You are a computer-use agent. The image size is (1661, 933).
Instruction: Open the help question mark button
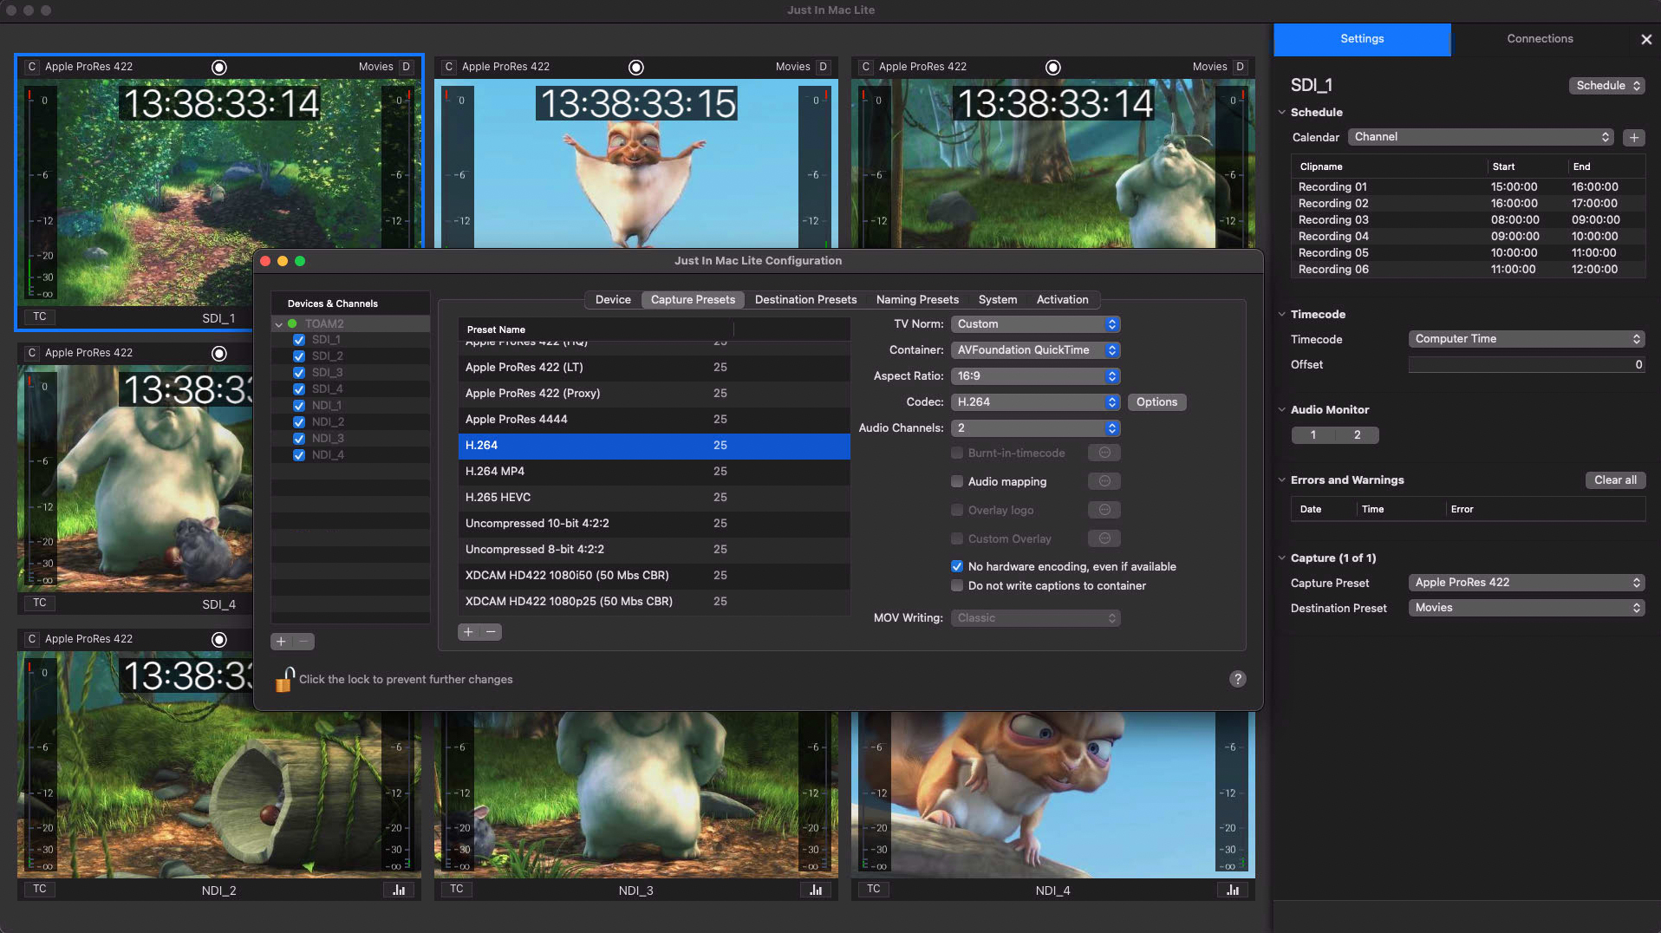coord(1237,679)
